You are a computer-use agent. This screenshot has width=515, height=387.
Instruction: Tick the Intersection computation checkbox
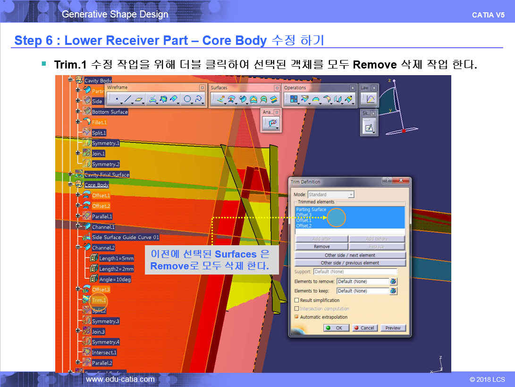click(x=296, y=309)
